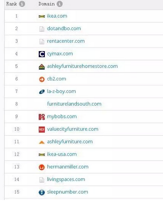
Task: Open the livingspaces.com link
Action: pyautogui.click(x=66, y=179)
